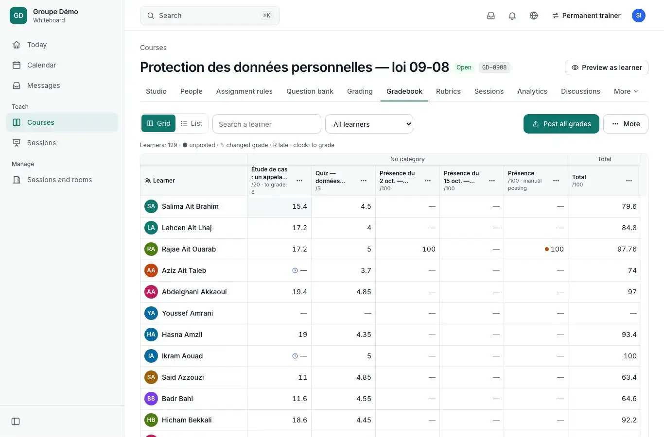Collapse the sidebar with the panel icon
Viewport: 664px width, 437px height.
coord(16,421)
